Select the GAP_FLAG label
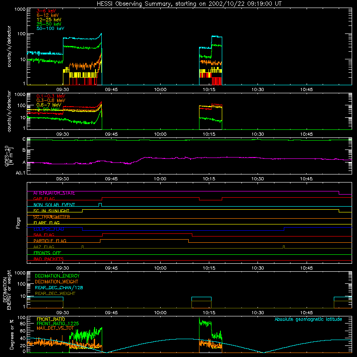The width and height of the screenshot is (357, 357). point(44,199)
